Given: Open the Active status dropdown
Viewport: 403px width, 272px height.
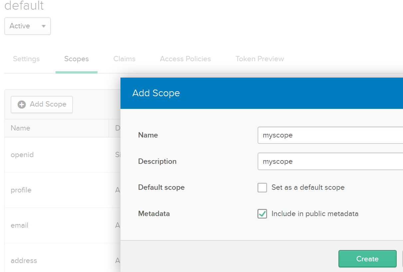Looking at the screenshot, I should (27, 26).
